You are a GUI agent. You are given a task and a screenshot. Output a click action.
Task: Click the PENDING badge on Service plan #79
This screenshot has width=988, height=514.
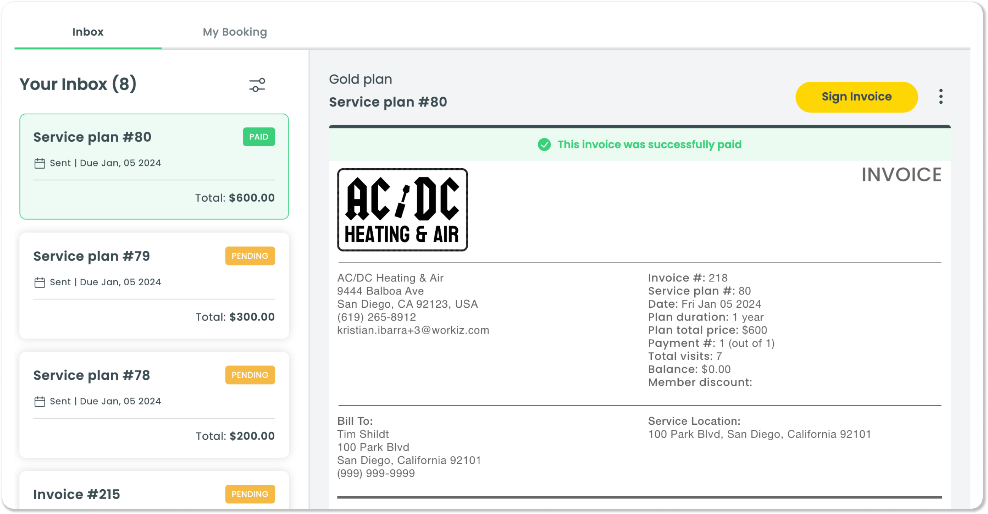250,256
